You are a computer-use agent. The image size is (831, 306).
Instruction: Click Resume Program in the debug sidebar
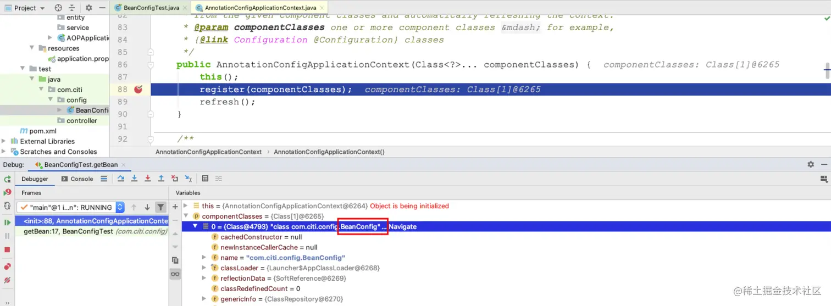point(7,222)
